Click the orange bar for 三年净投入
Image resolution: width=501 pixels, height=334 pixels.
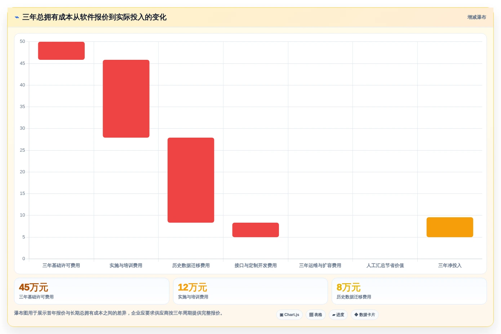click(x=450, y=227)
